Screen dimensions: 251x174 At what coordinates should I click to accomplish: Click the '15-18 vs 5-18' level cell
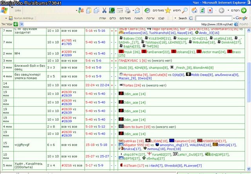[x=97, y=145]
